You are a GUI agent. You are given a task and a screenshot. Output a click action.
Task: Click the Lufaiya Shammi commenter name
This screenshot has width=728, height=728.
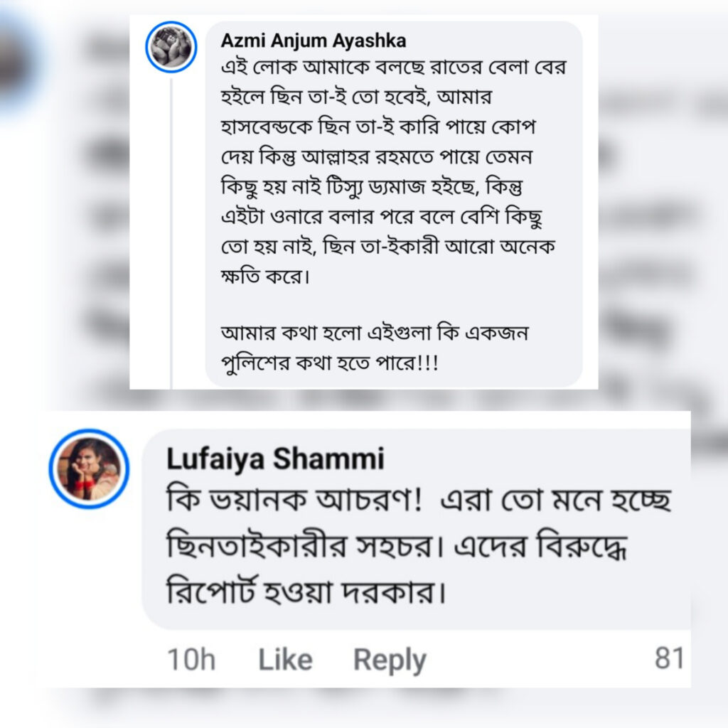[x=275, y=459]
